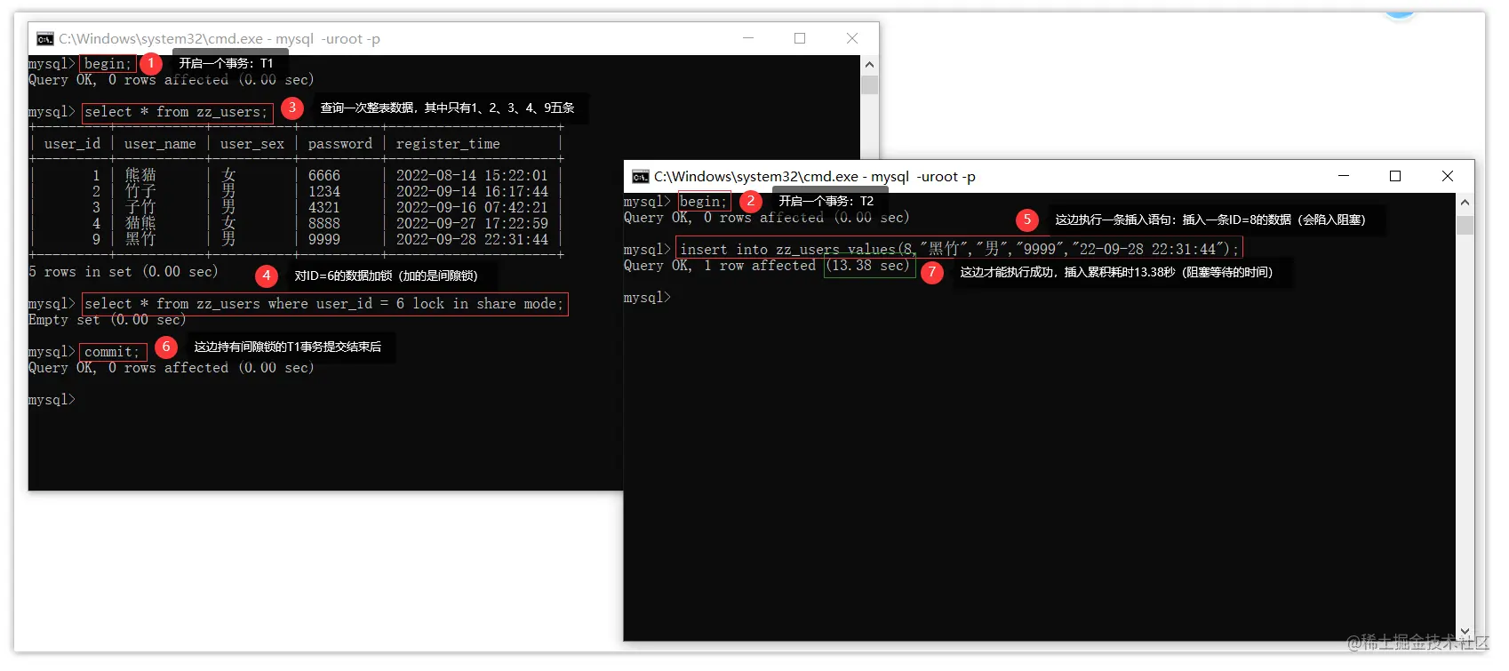Click password value '6666'

324,176
